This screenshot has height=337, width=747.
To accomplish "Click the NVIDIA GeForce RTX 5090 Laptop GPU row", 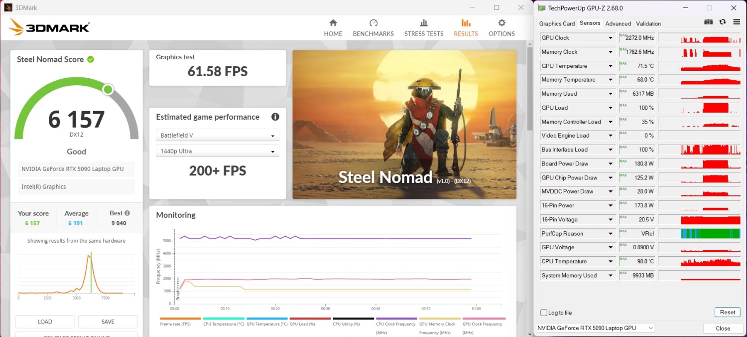I will pyautogui.click(x=77, y=169).
